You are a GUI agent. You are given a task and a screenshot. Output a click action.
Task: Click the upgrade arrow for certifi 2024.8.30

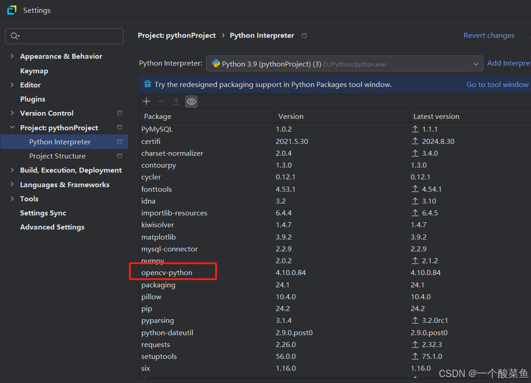(x=415, y=141)
